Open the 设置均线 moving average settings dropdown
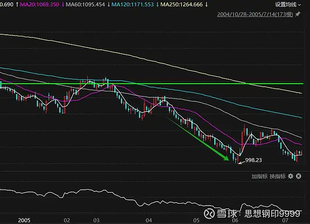This screenshot has height=224, width=310. [x=288, y=4]
